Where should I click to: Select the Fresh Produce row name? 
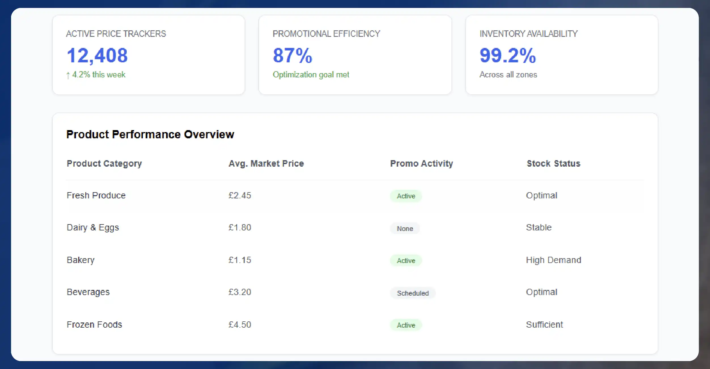(96, 196)
